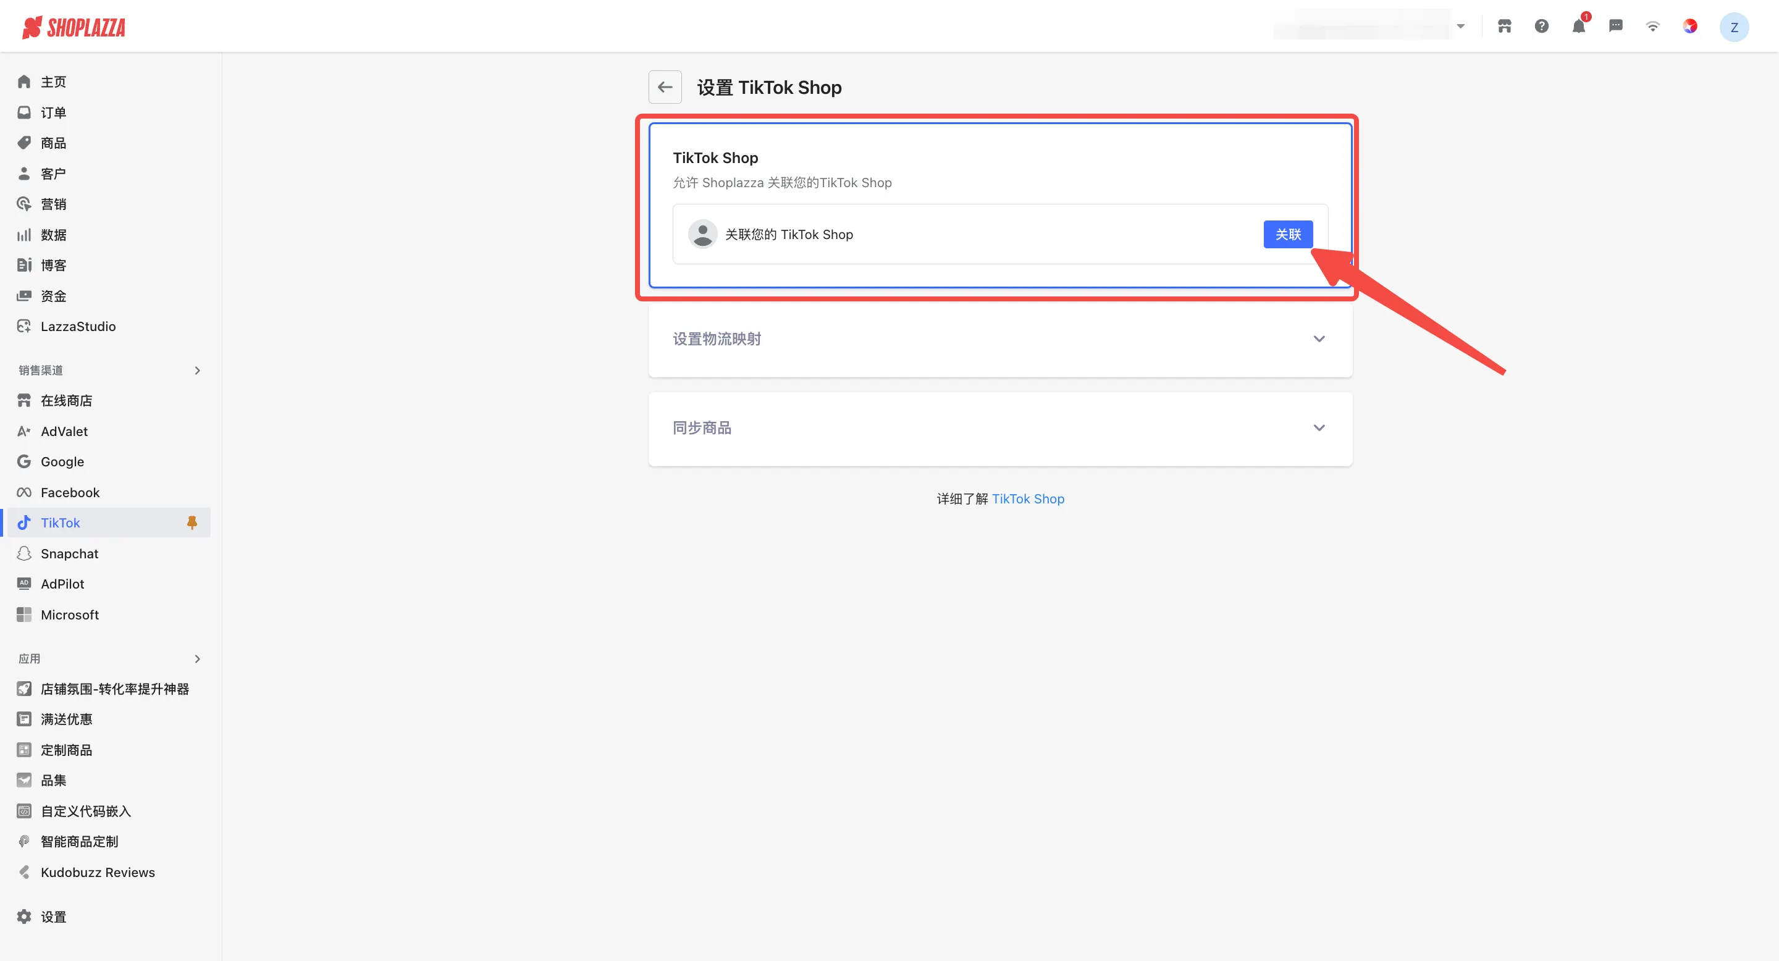The height and width of the screenshot is (961, 1779).
Task: Click the Facebook Meta icon
Action: coord(24,492)
